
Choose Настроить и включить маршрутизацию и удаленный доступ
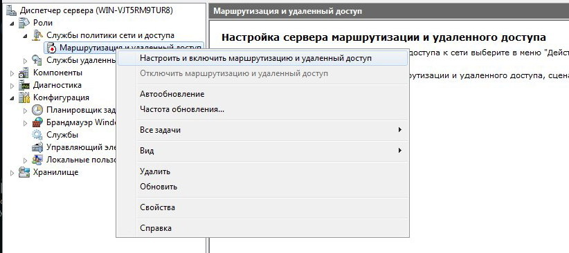point(263,58)
